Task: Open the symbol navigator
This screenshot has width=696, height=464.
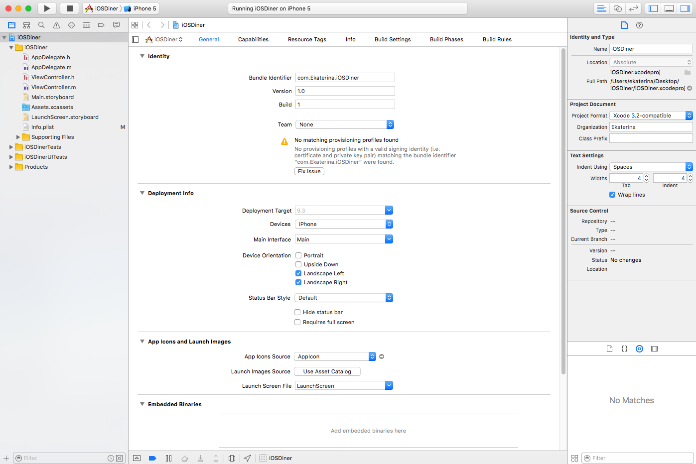Action: tap(26, 25)
